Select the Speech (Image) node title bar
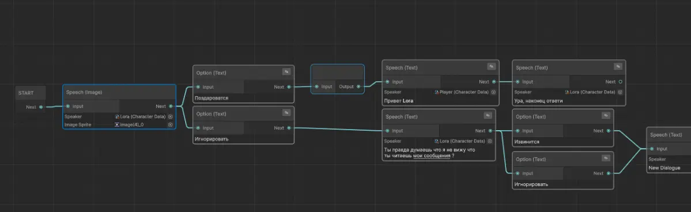This screenshot has height=212, width=691. pos(119,93)
